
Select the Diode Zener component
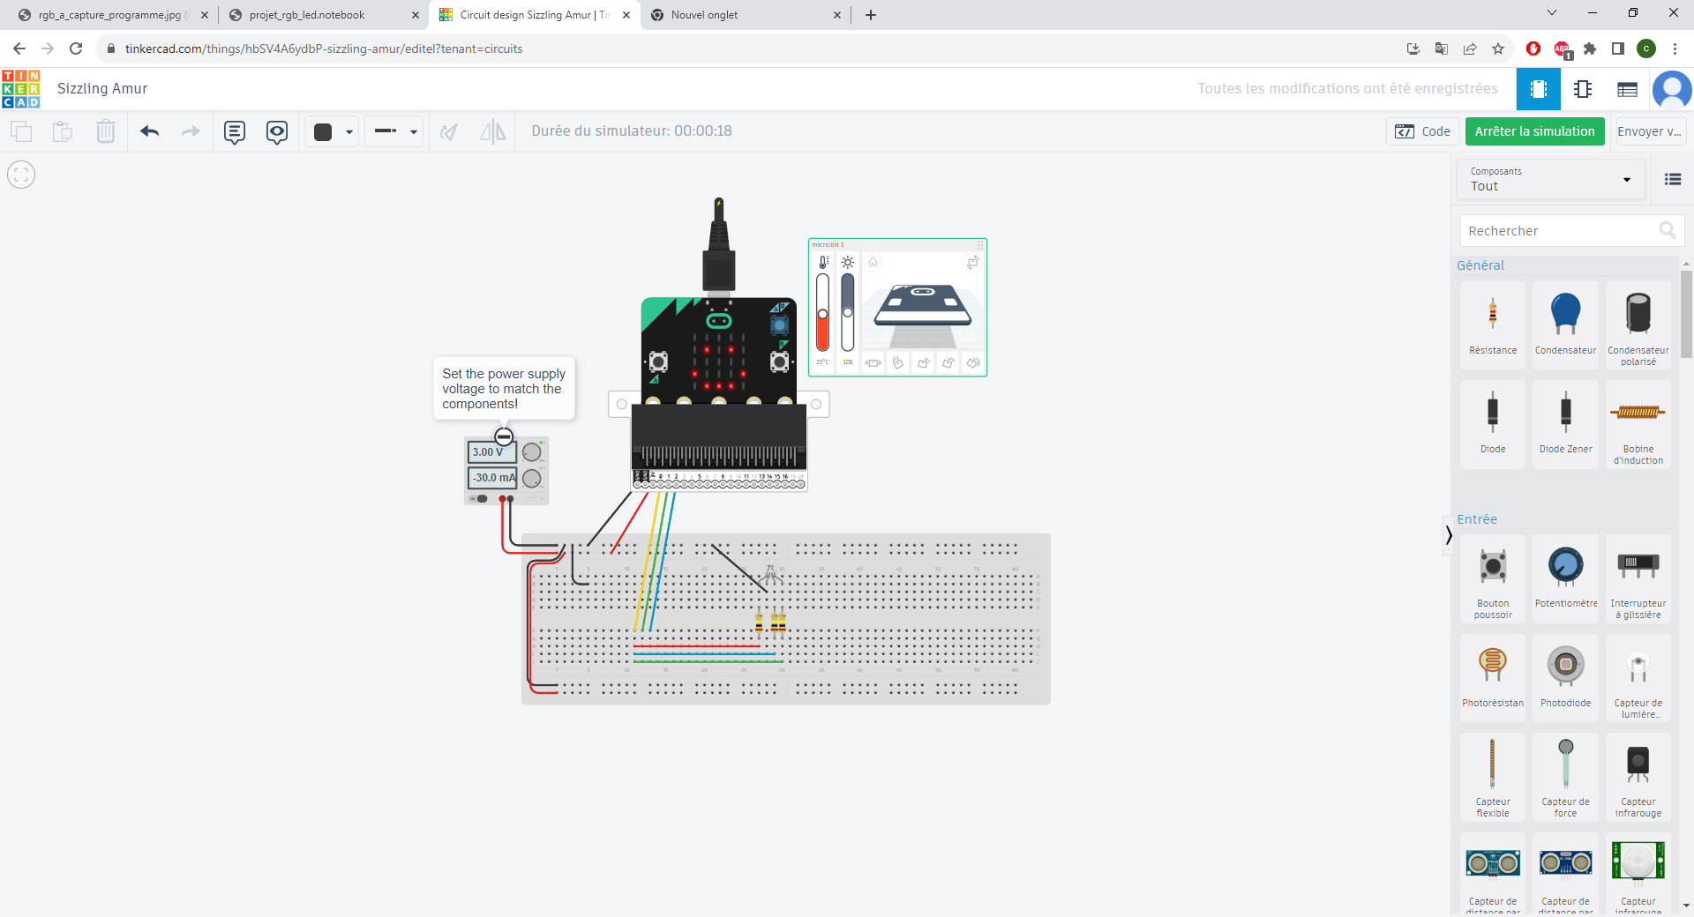coord(1565,423)
